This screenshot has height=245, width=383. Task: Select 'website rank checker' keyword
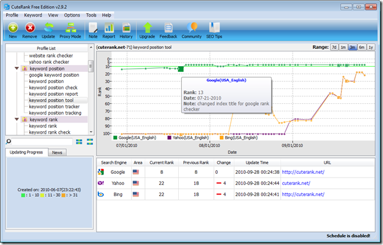coord(51,56)
